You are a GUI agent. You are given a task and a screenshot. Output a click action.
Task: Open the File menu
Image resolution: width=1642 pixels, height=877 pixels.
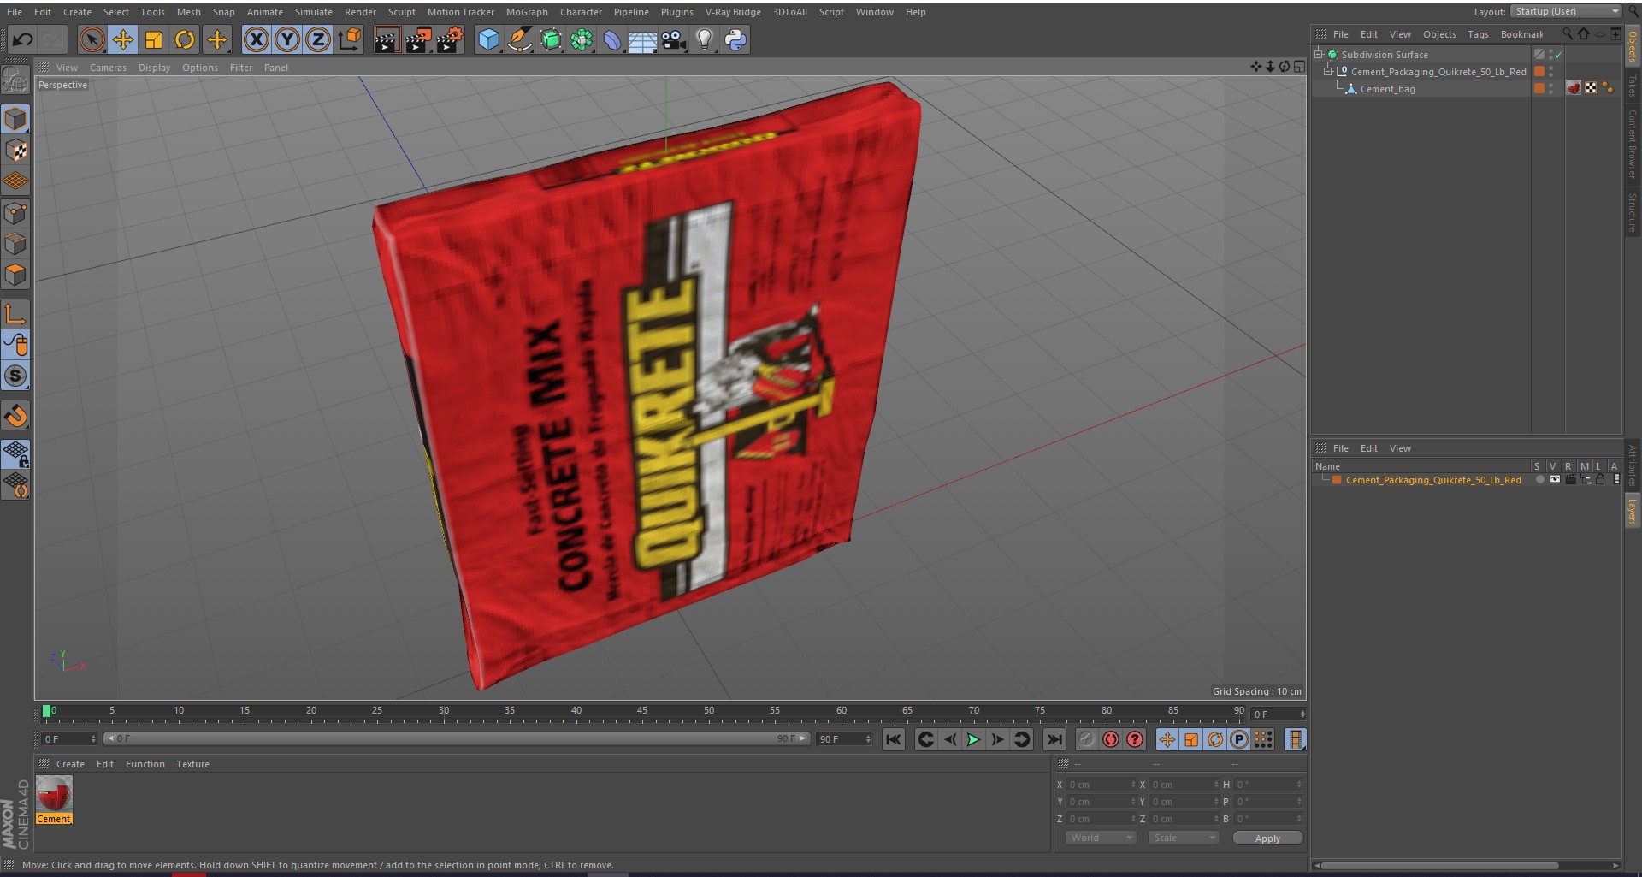tap(15, 12)
